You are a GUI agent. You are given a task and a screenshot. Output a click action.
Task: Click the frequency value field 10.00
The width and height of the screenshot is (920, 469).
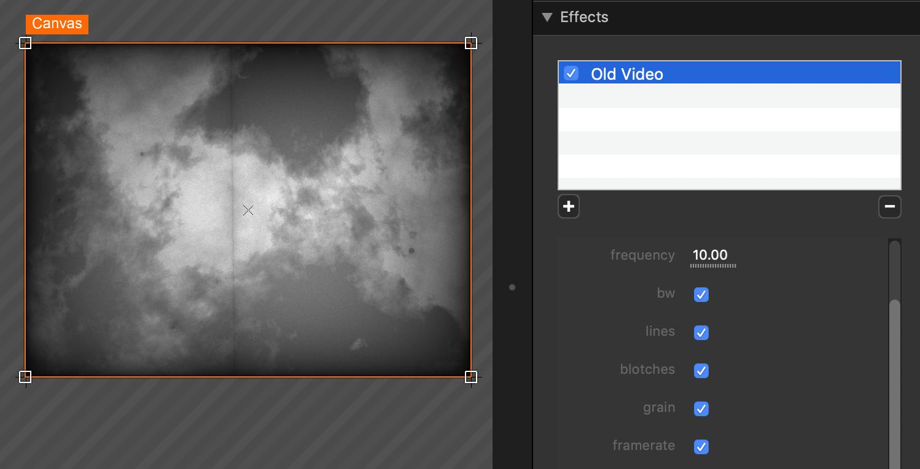(x=711, y=255)
